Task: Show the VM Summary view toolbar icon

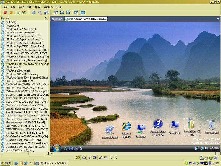Action: pos(76,12)
